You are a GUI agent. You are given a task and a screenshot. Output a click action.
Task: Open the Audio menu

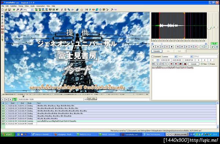[x=33, y=6]
